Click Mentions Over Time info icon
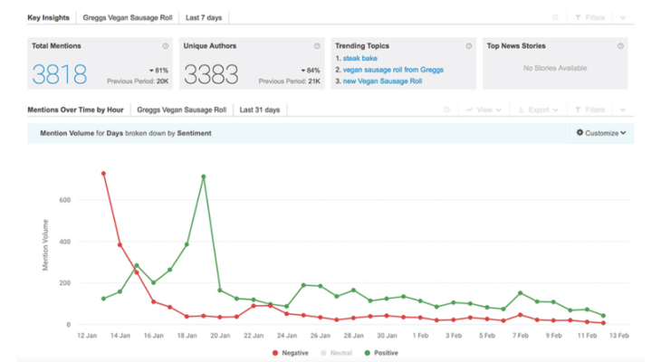This screenshot has width=661, height=362. [446, 110]
